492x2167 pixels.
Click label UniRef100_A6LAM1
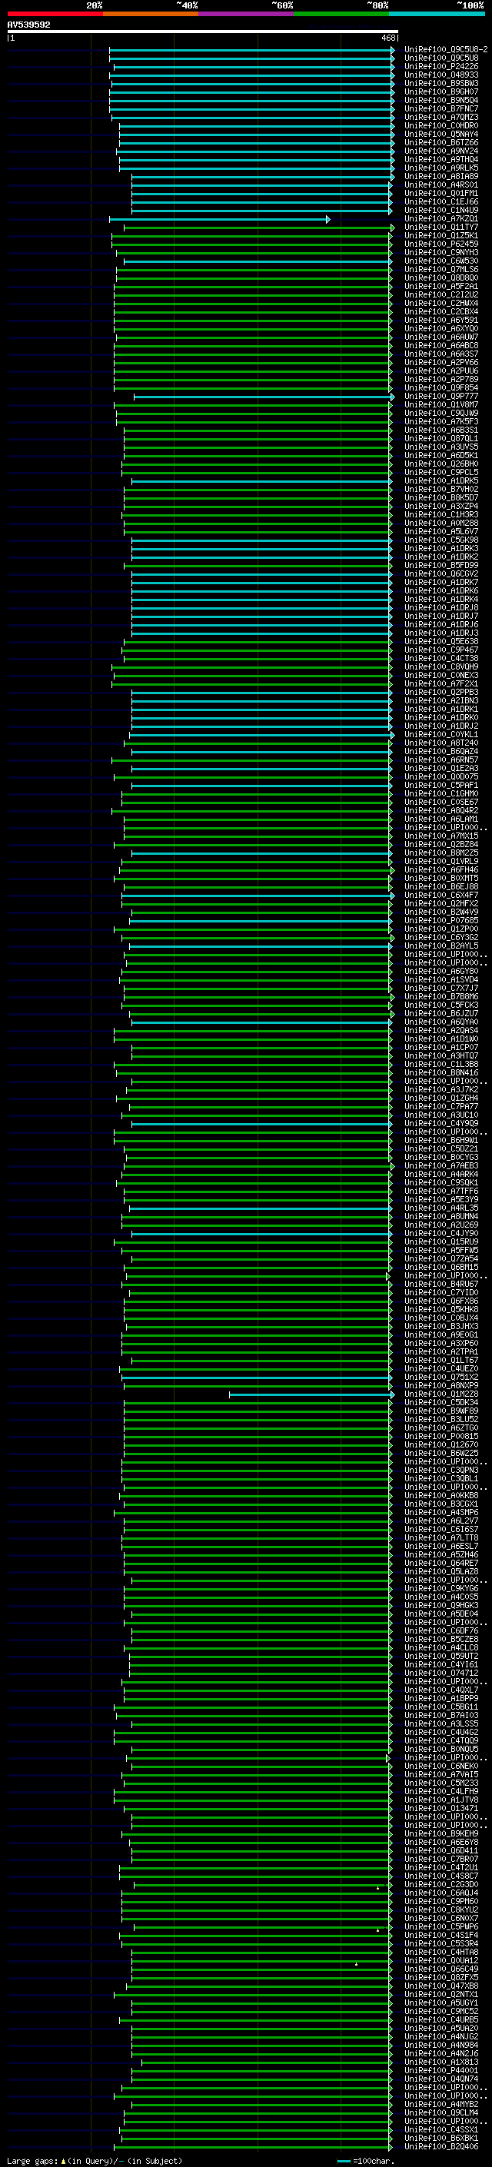pos(441,819)
